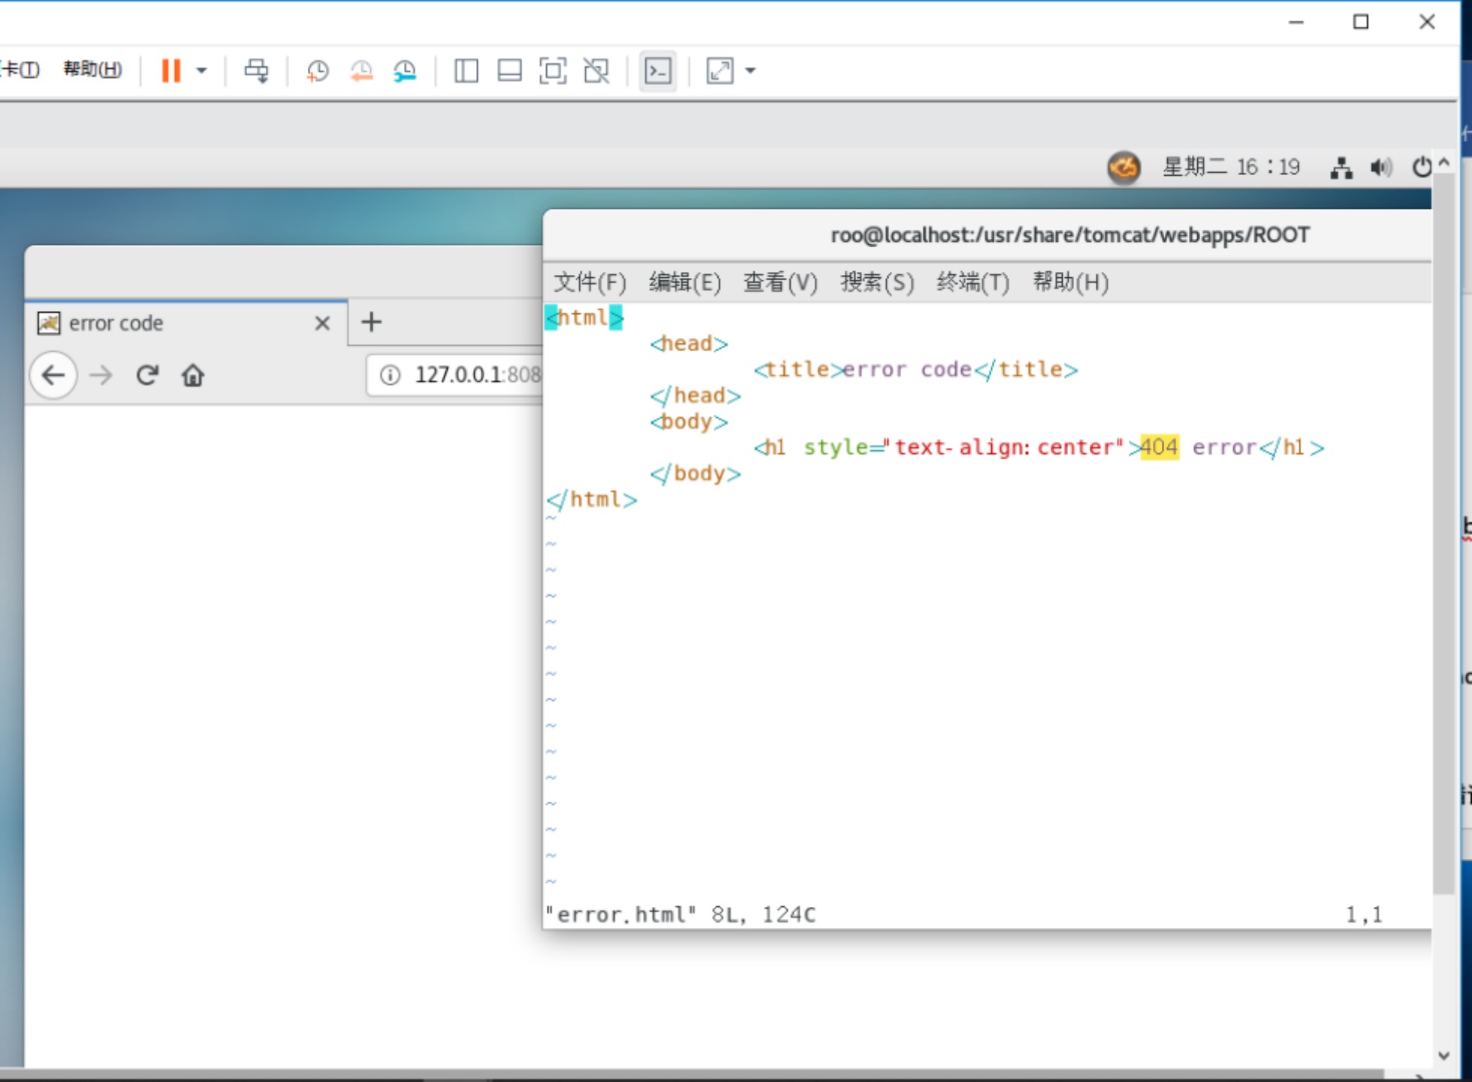
Task: Open terminal 帮助(H) menu
Action: click(x=1070, y=283)
